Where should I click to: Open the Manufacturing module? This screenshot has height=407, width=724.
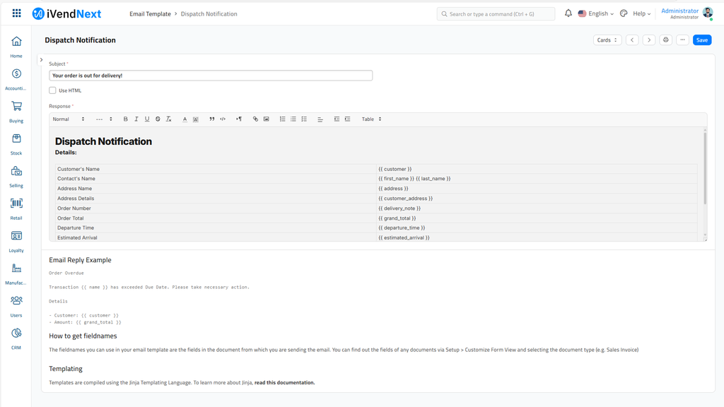16,274
